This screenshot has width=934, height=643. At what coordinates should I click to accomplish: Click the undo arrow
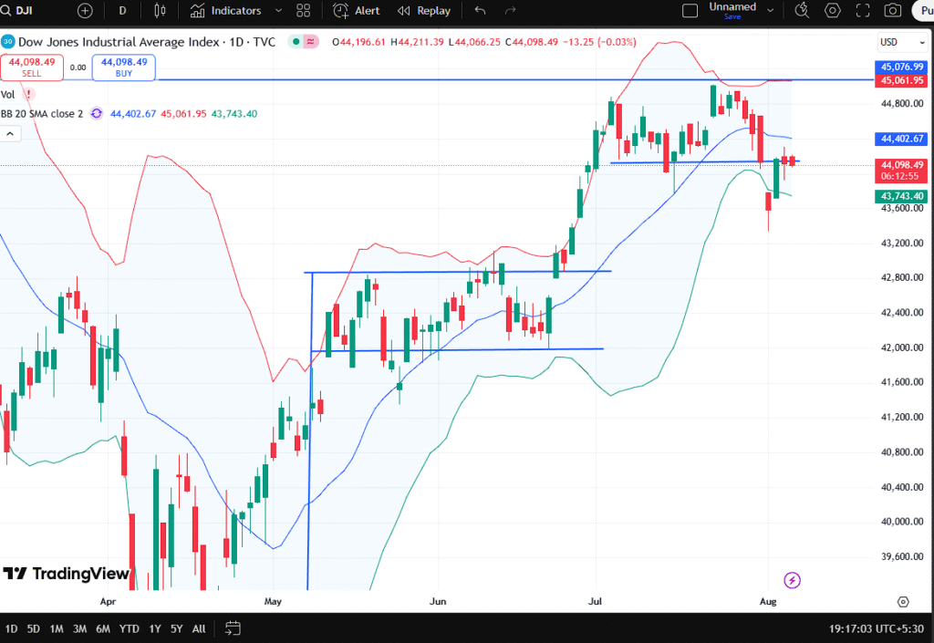point(481,11)
